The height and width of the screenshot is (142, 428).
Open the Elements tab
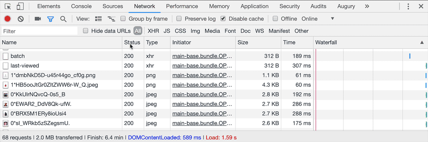click(49, 6)
